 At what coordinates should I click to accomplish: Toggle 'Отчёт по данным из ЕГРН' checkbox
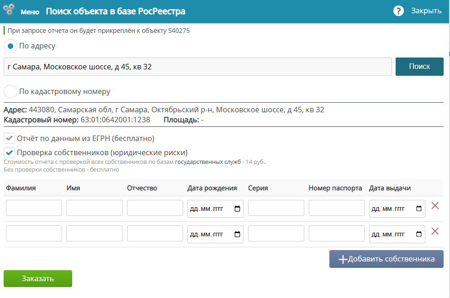(x=9, y=138)
